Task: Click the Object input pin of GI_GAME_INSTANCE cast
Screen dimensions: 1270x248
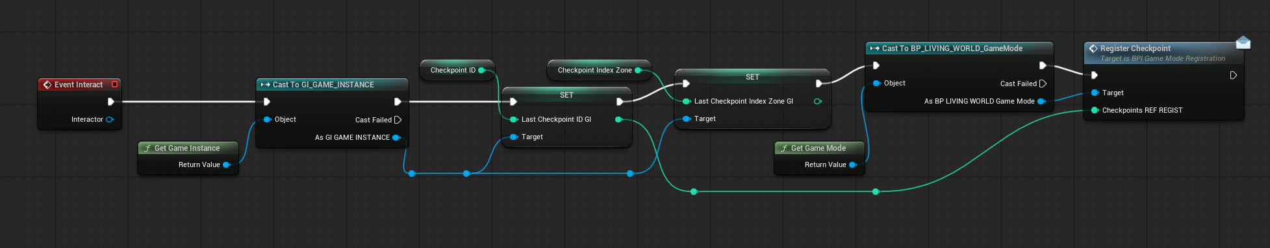Action: 267,119
